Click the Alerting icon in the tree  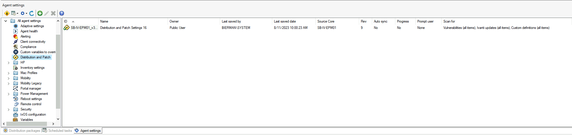[x=16, y=36]
